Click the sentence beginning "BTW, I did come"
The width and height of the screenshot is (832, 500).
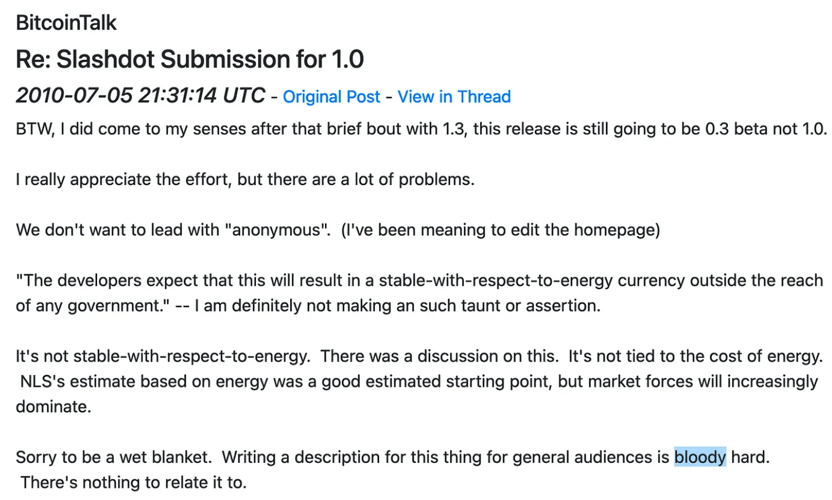(x=233, y=128)
